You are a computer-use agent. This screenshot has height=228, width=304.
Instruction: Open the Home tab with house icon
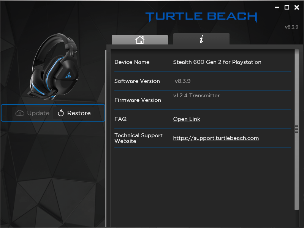click(140, 40)
